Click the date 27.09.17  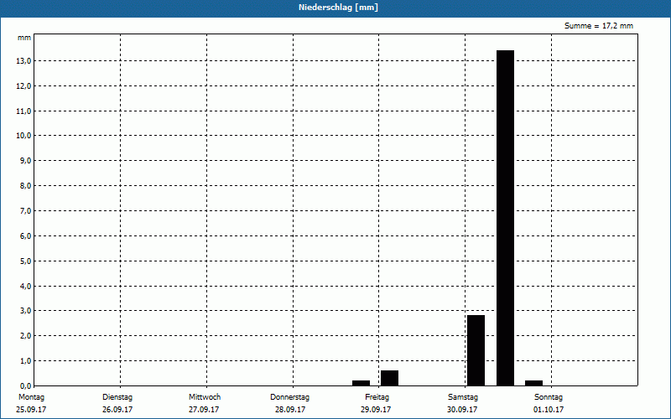coord(204,410)
